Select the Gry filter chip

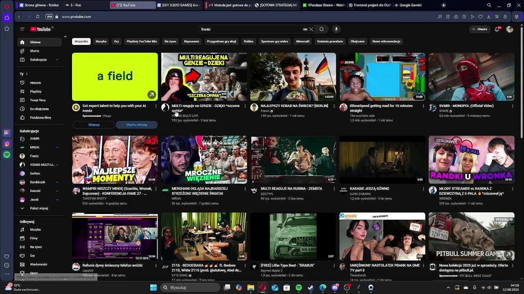tap(117, 41)
